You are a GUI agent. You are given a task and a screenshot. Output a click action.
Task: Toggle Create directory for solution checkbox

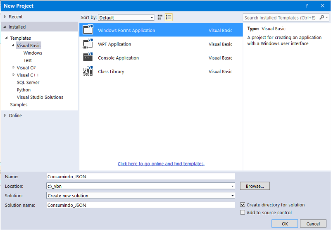243,205
